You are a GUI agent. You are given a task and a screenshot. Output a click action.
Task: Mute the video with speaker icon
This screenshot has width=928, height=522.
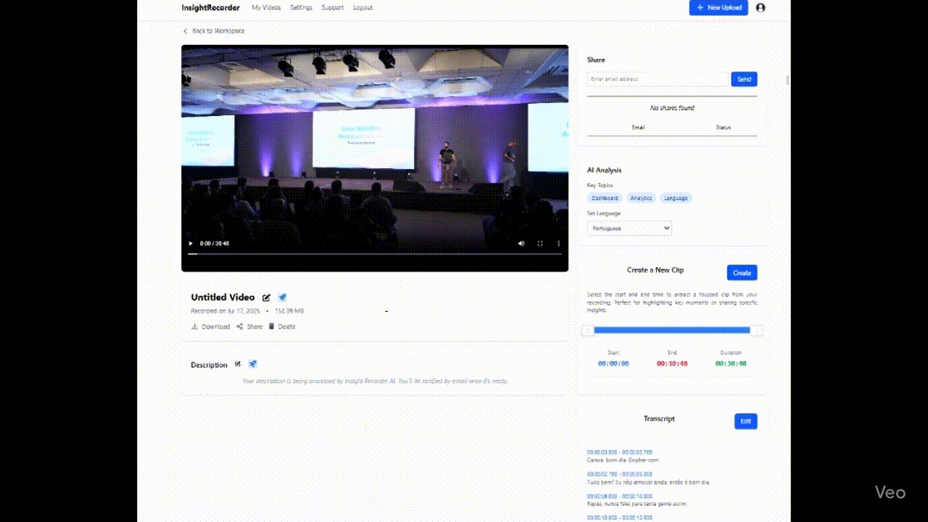(x=521, y=244)
